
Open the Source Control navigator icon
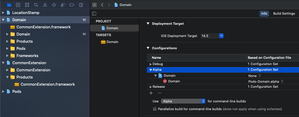point(18,5)
